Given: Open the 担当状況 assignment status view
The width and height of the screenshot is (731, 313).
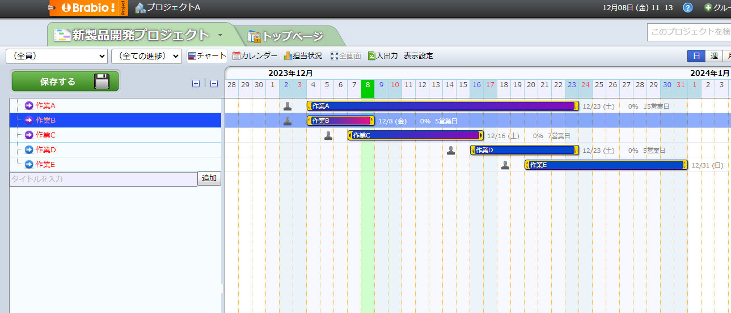Looking at the screenshot, I should coord(303,56).
